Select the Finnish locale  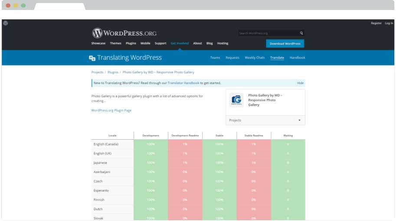point(99,200)
